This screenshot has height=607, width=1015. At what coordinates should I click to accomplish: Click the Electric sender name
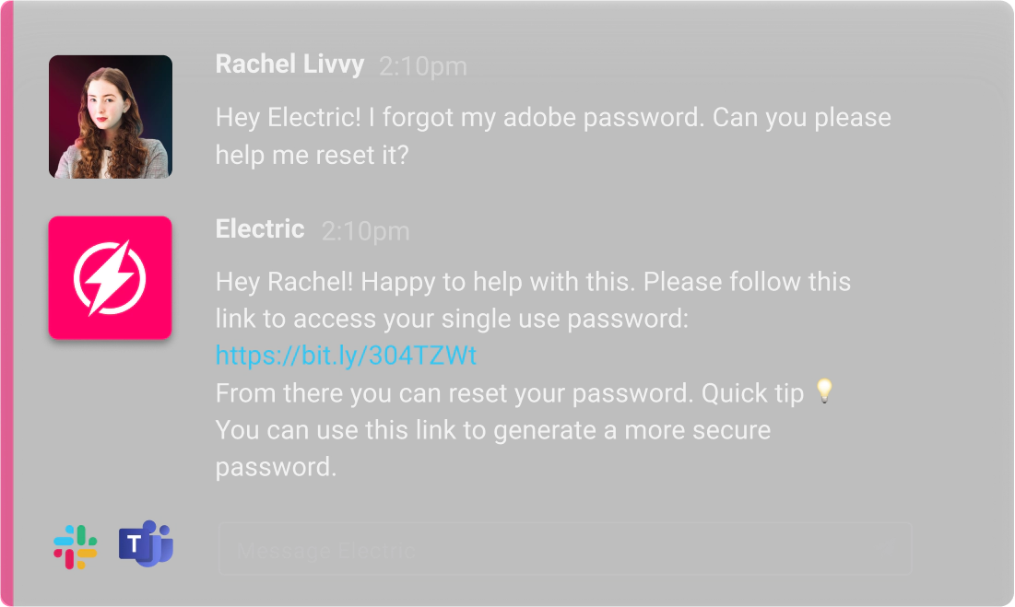259,229
